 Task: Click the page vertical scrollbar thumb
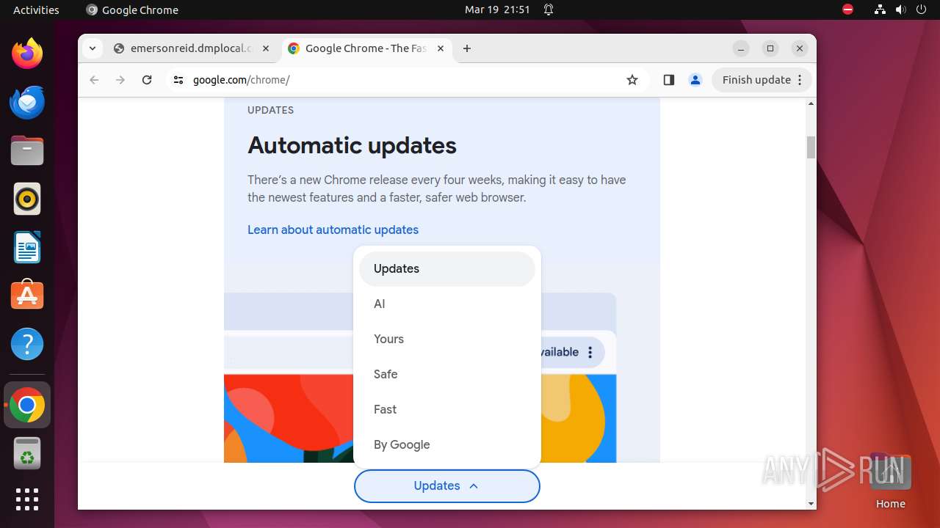tap(811, 147)
